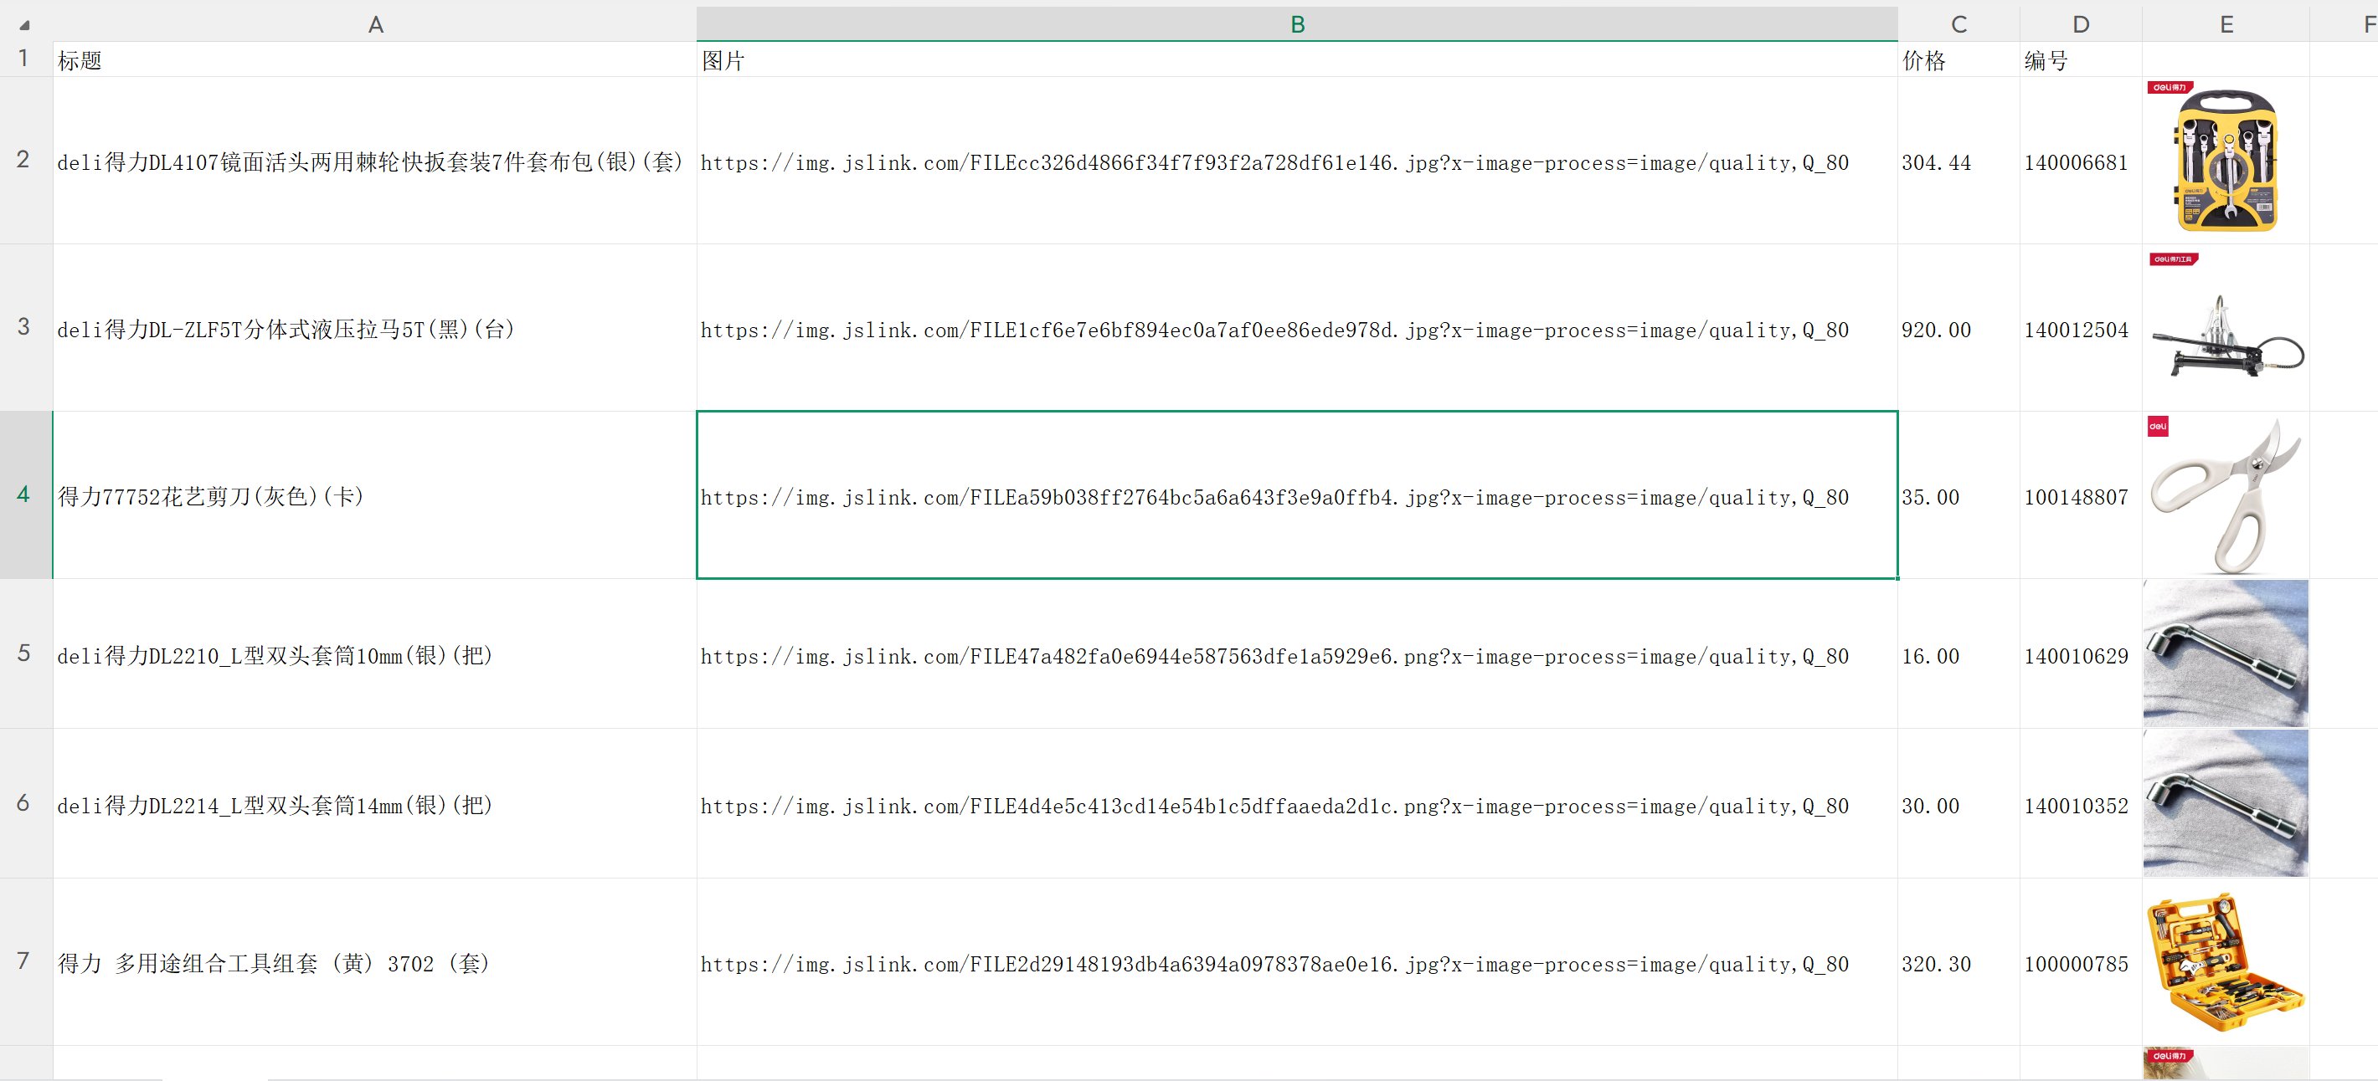Click image URL containing FILE4d4e5c413c
The height and width of the screenshot is (1081, 2378).
tap(1297, 804)
